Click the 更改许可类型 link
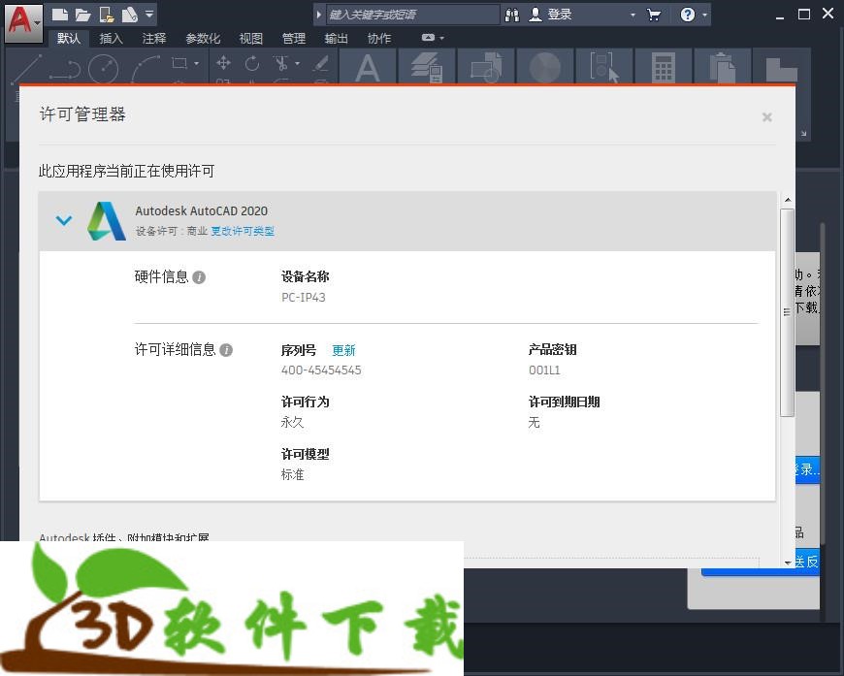 pos(243,231)
